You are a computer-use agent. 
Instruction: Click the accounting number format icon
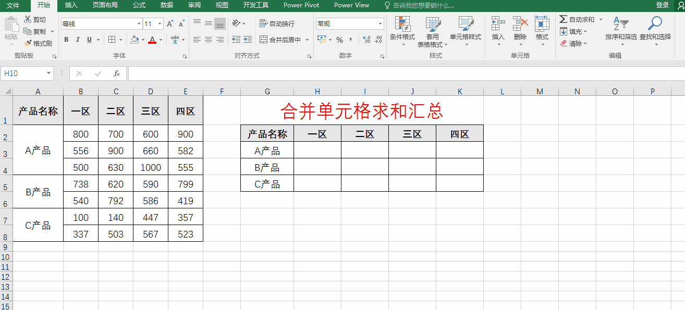click(321, 40)
